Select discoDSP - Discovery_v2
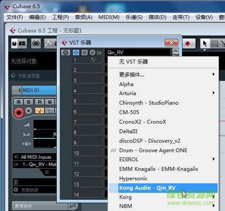 163,141
